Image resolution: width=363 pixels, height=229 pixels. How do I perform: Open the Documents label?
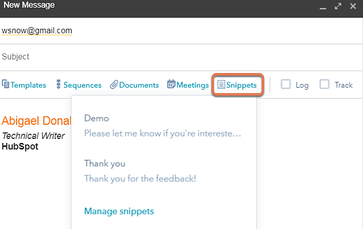[x=139, y=85]
